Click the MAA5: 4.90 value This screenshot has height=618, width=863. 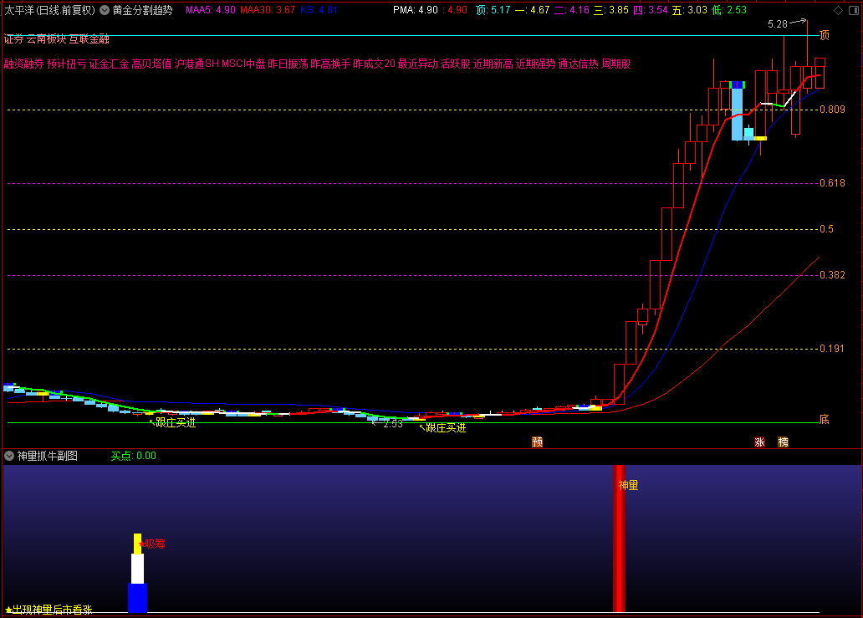click(x=211, y=10)
